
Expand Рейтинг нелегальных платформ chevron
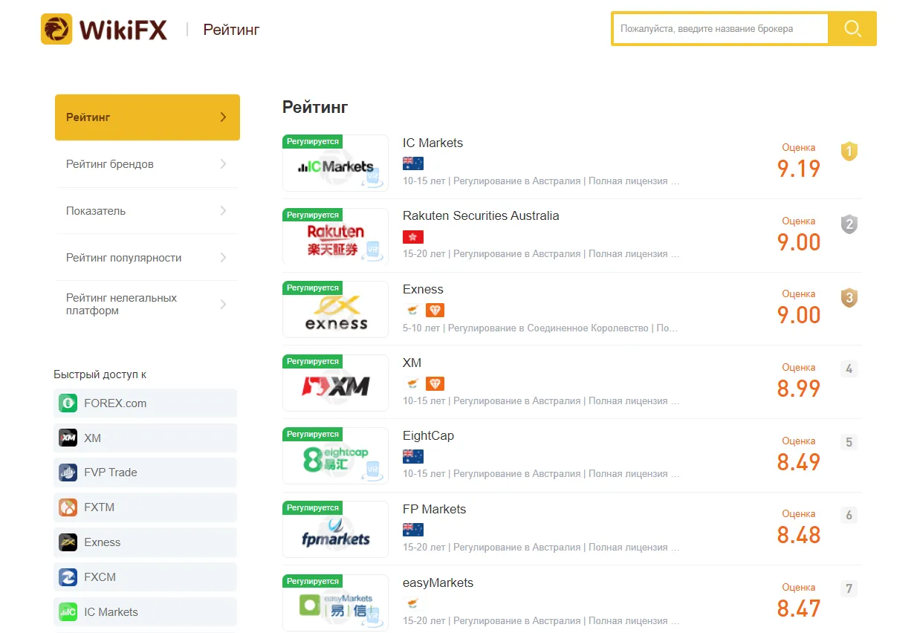click(223, 305)
